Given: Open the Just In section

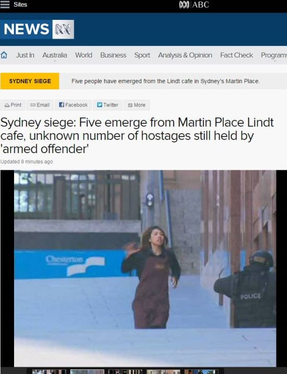Looking at the screenshot, I should click(25, 55).
